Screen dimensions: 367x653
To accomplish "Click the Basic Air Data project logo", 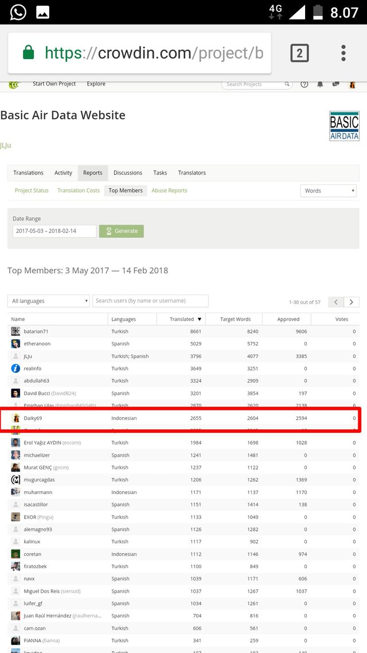I will point(344,126).
